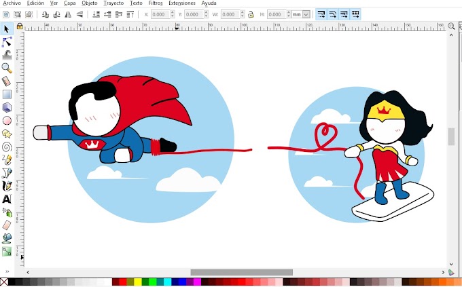Select the Ellipse circle tool
The image size is (462, 287).
[7, 121]
